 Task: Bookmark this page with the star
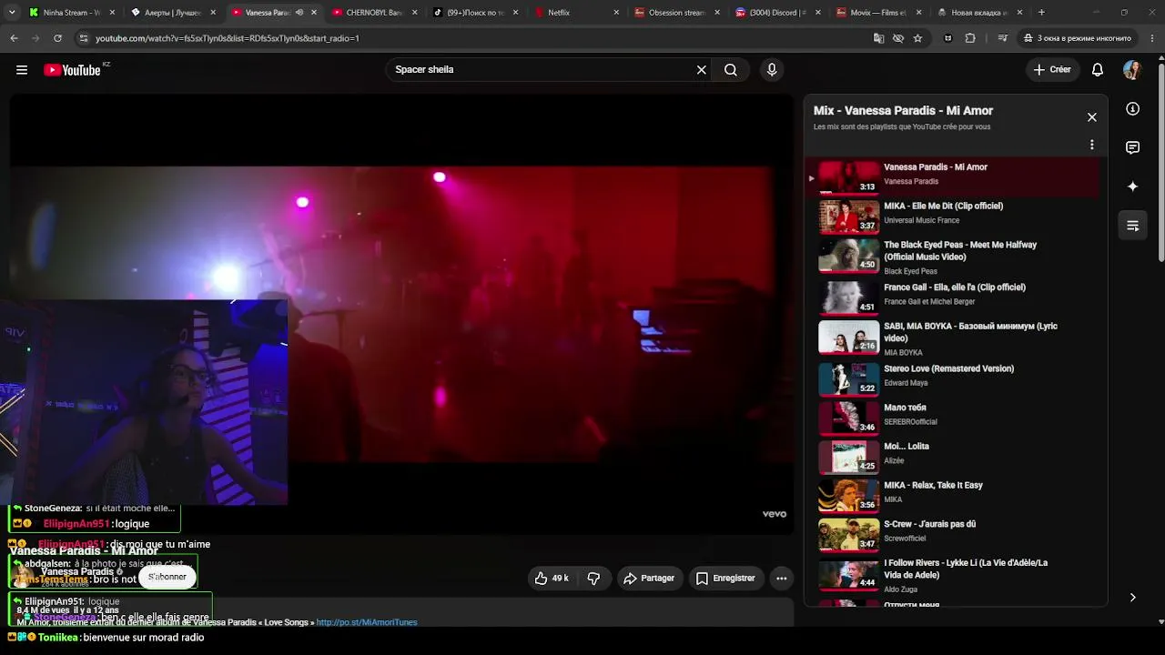[917, 38]
